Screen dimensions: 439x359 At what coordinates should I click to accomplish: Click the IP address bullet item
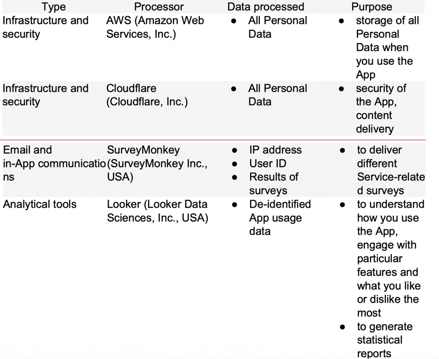275,150
